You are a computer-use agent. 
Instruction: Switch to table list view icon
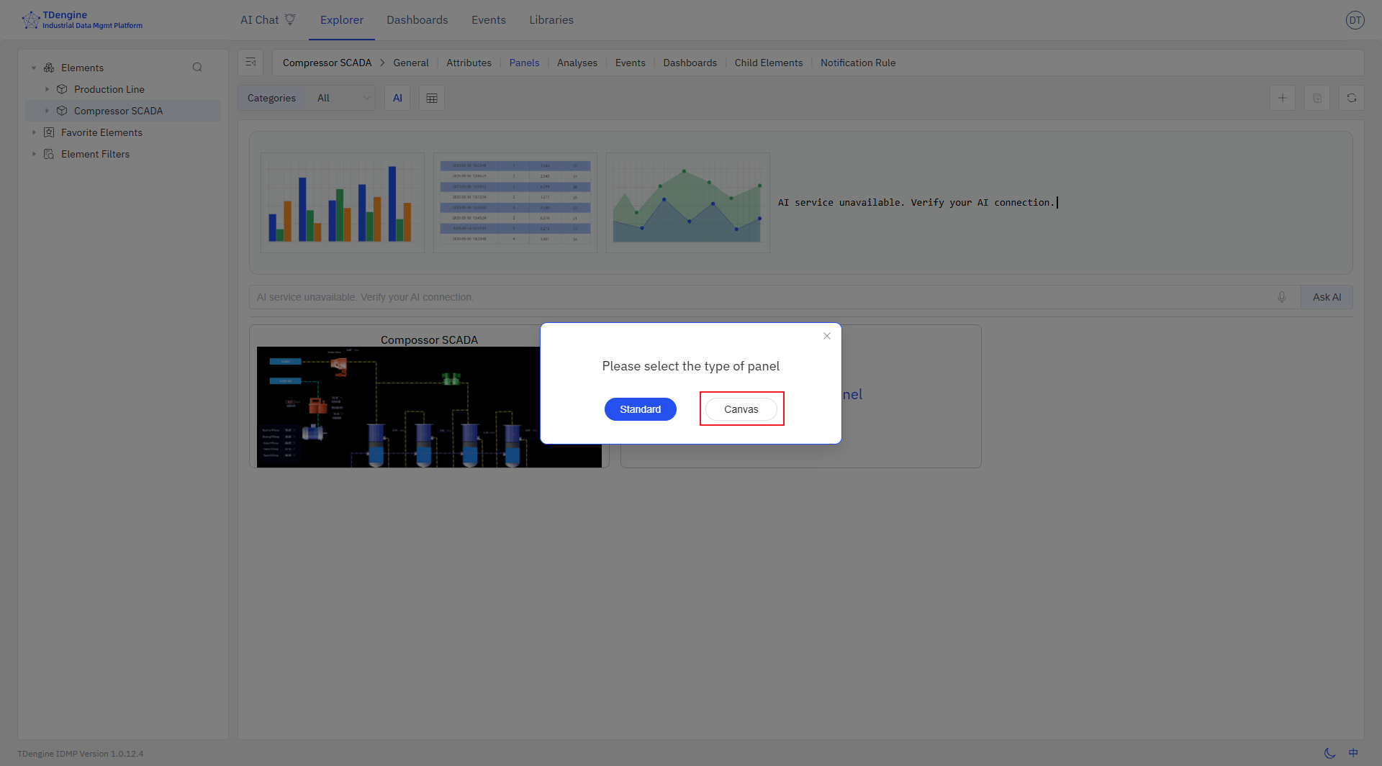[x=432, y=99]
